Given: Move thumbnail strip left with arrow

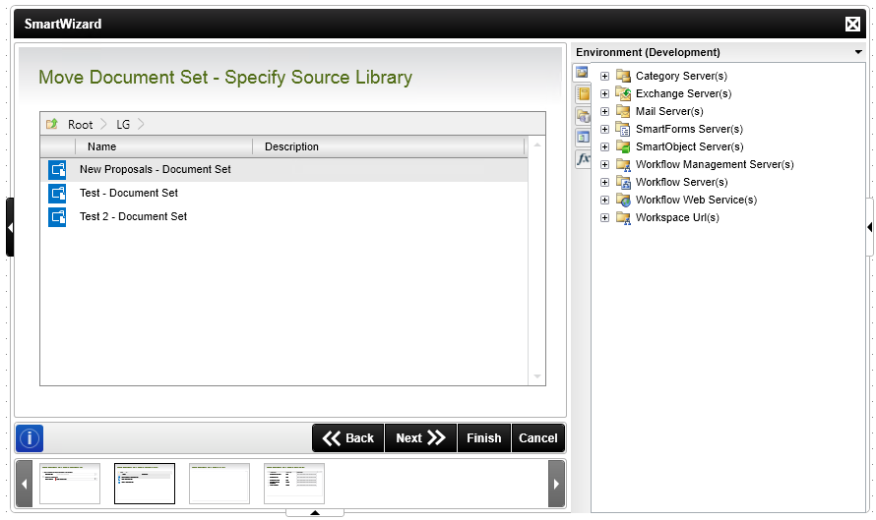Looking at the screenshot, I should 24,484.
